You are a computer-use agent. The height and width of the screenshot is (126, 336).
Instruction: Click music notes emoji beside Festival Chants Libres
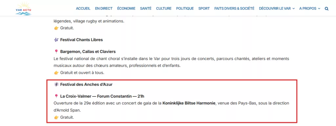pos(56,39)
